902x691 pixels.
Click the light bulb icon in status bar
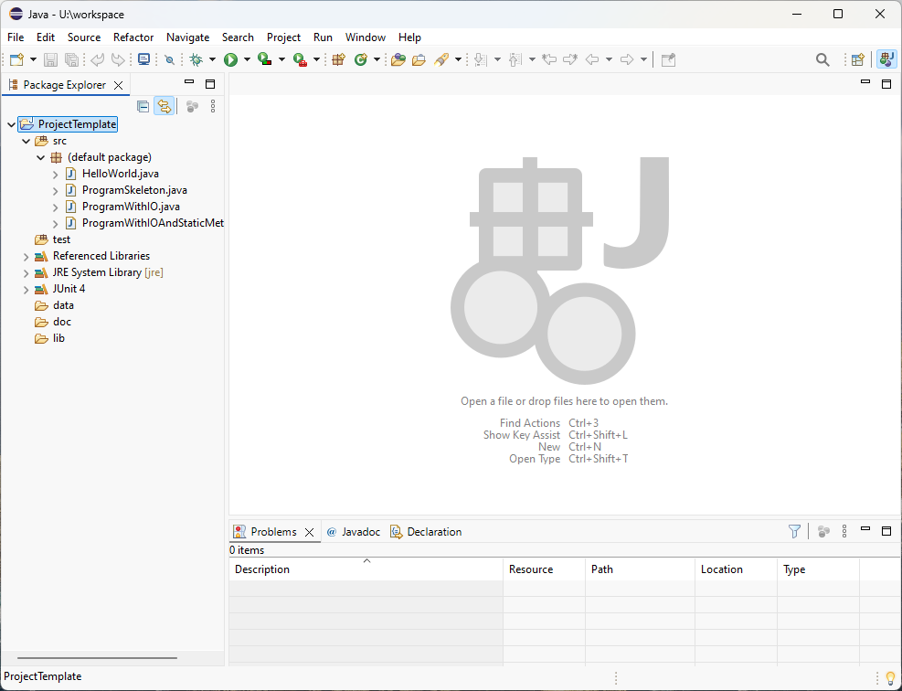point(890,677)
